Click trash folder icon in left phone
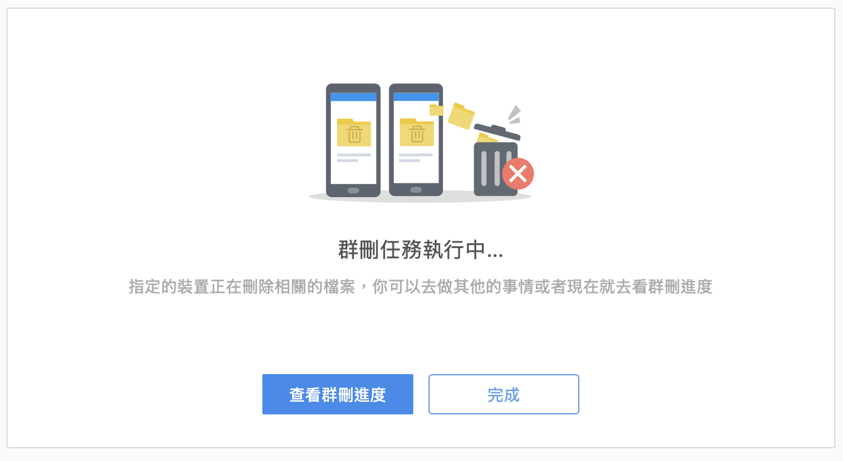 pyautogui.click(x=354, y=132)
